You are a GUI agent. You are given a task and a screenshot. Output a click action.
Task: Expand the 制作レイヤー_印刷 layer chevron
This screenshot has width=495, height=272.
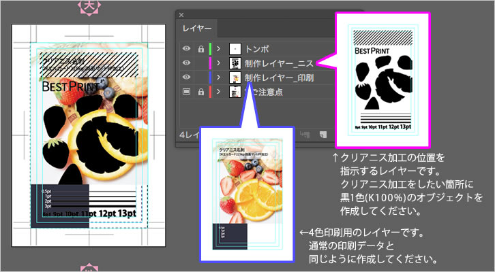218,77
